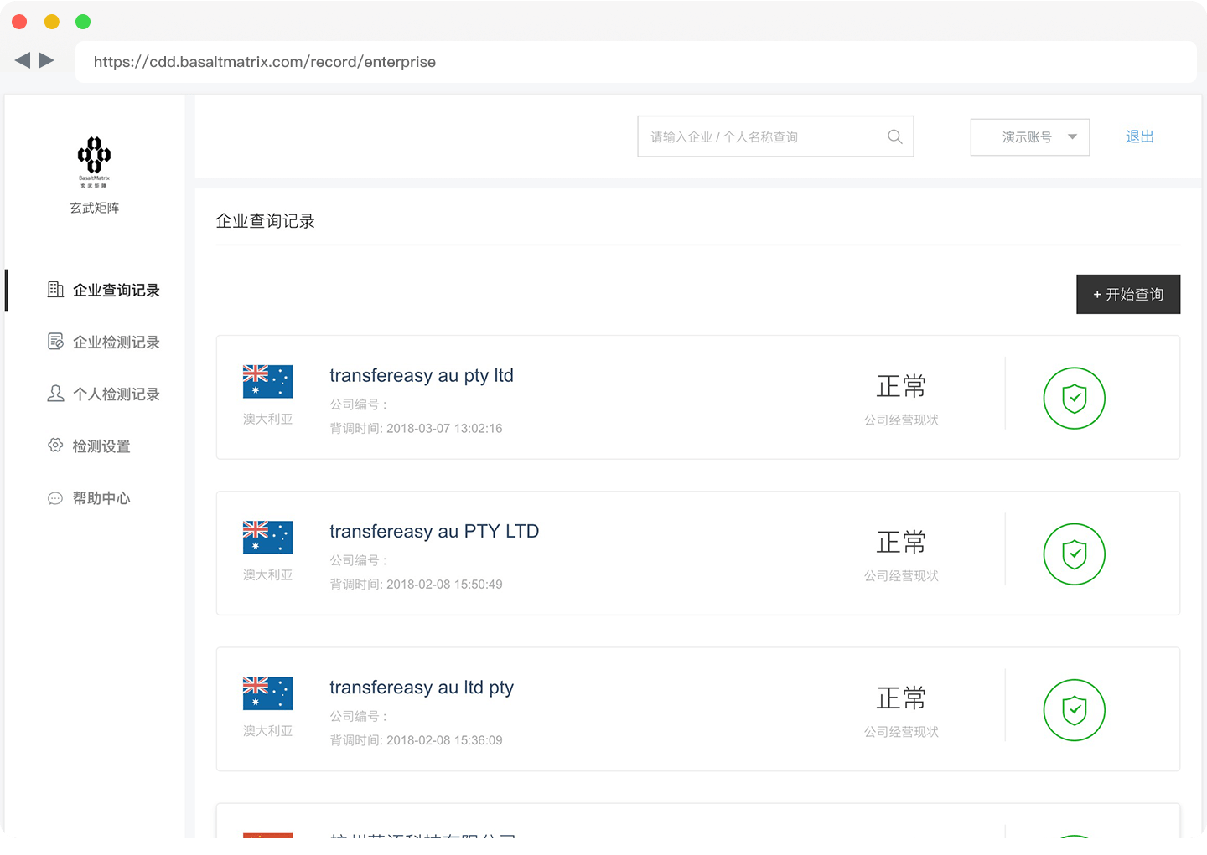Click the green window maximize button
This screenshot has width=1207, height=855.
(x=83, y=22)
